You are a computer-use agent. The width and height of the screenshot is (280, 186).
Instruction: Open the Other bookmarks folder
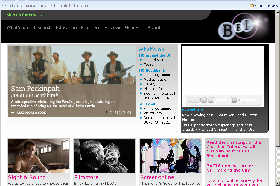click(264, 6)
